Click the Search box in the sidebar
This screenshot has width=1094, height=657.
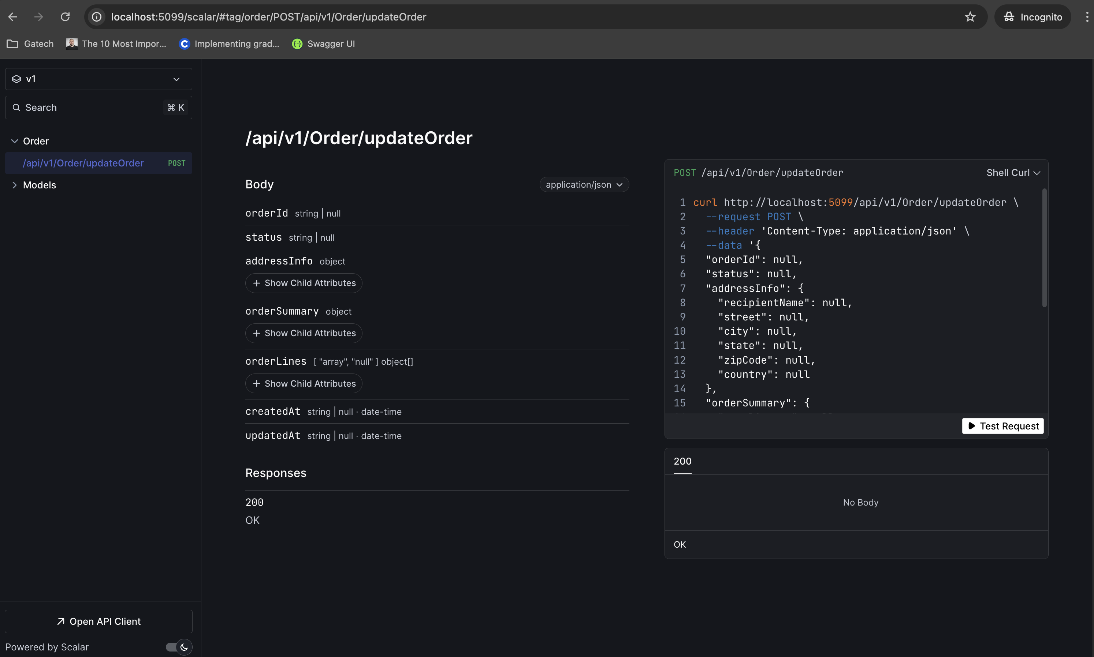pyautogui.click(x=98, y=108)
